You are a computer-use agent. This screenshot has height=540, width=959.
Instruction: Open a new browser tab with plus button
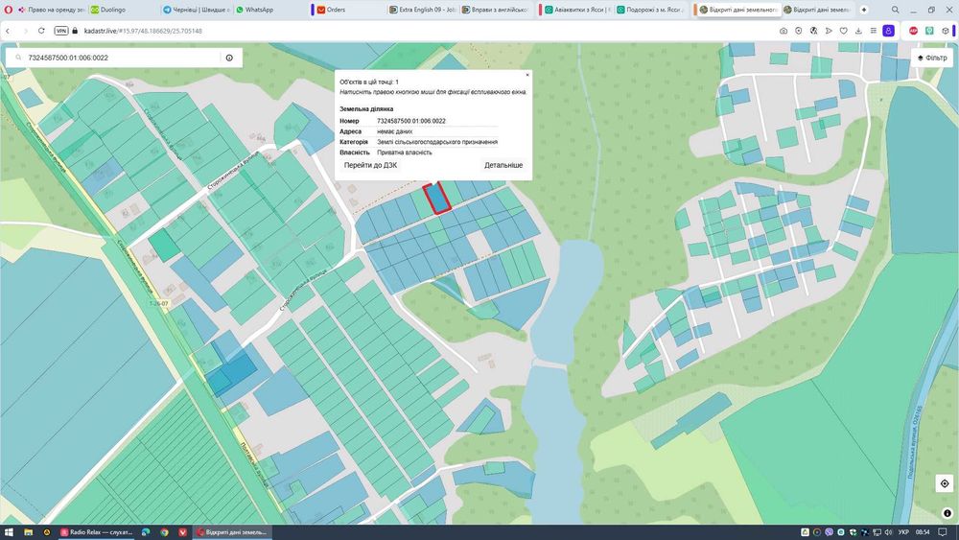coord(864,10)
